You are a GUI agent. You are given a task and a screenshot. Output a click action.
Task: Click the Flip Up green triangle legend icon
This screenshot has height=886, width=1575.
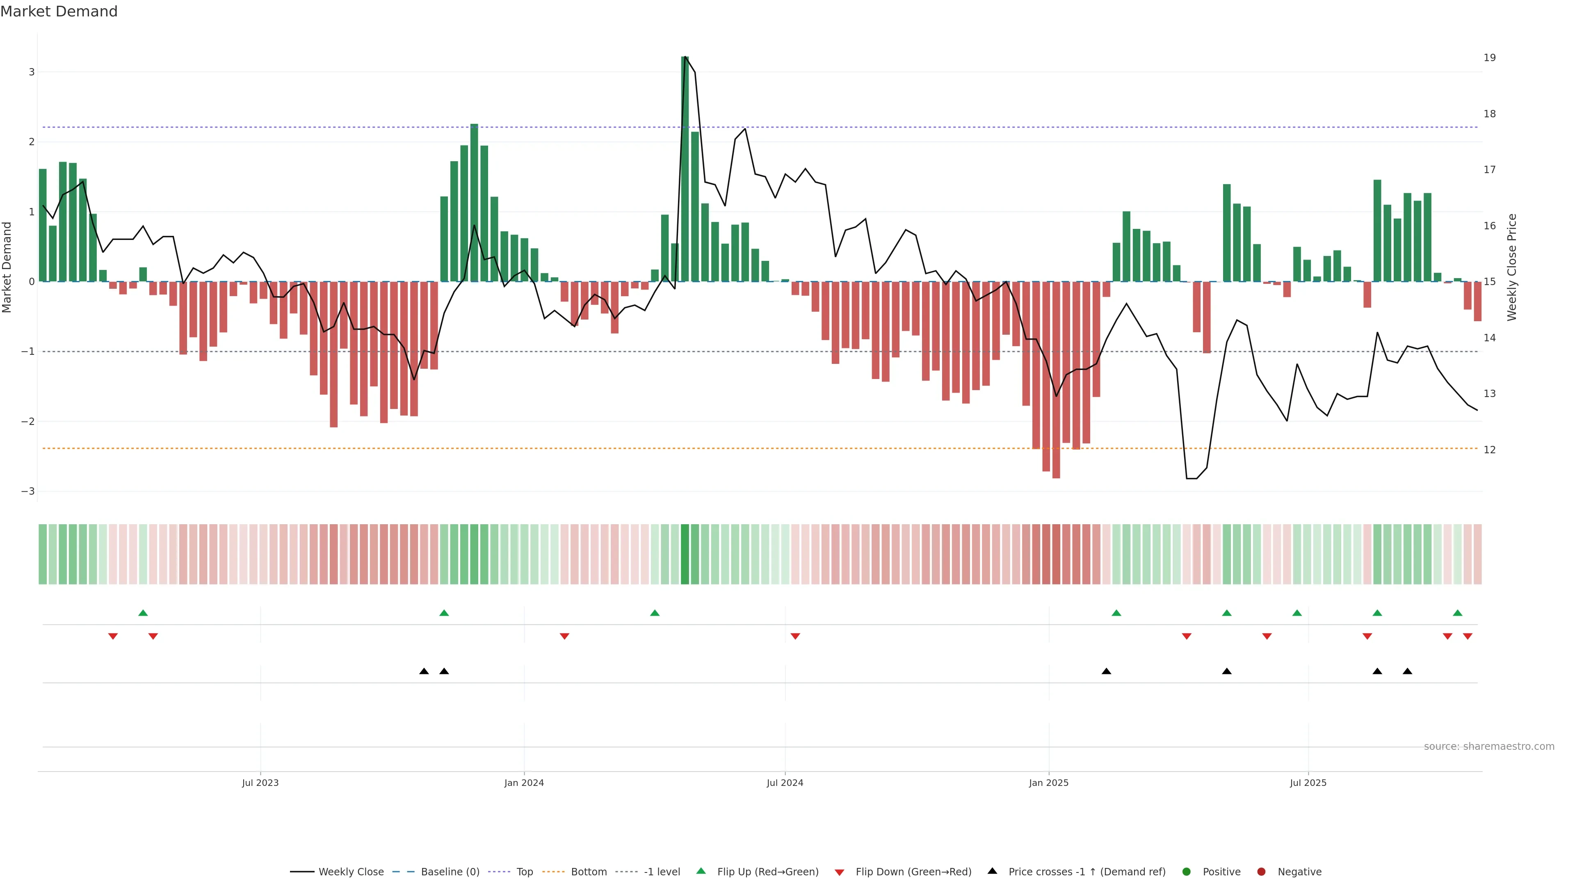(701, 871)
